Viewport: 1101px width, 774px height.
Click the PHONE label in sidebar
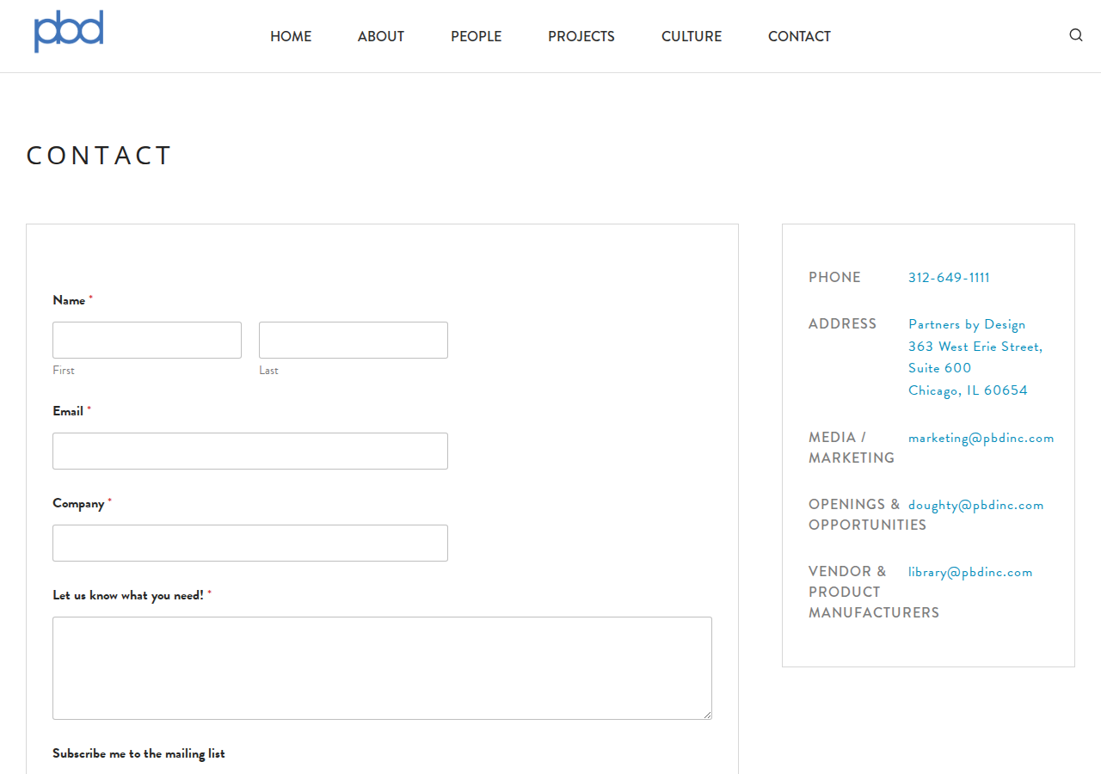tap(834, 277)
